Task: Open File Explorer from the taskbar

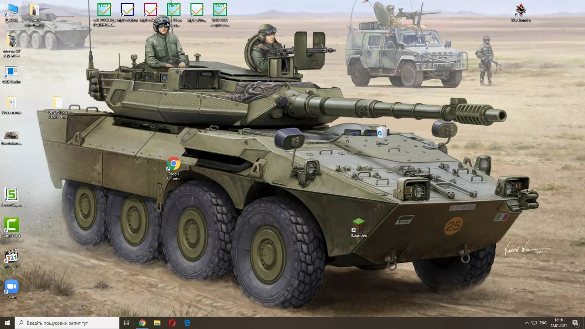Action: pos(157,323)
